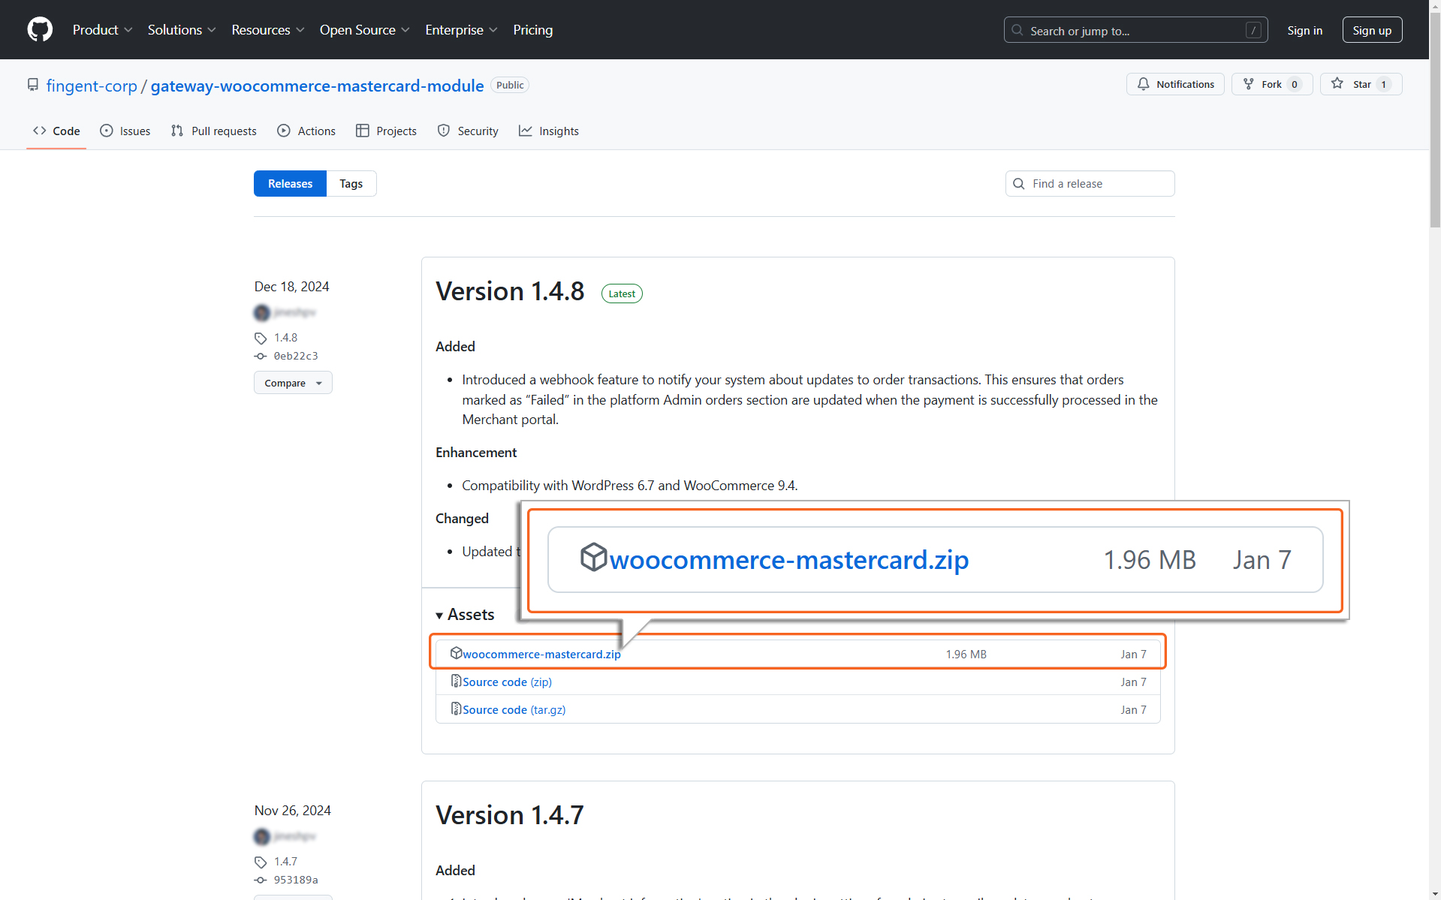The width and height of the screenshot is (1441, 900).
Task: Open commit 0eb22c3
Action: point(296,356)
